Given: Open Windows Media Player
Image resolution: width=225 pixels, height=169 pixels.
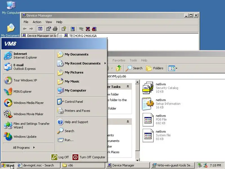Looking at the screenshot, I should 28,103.
